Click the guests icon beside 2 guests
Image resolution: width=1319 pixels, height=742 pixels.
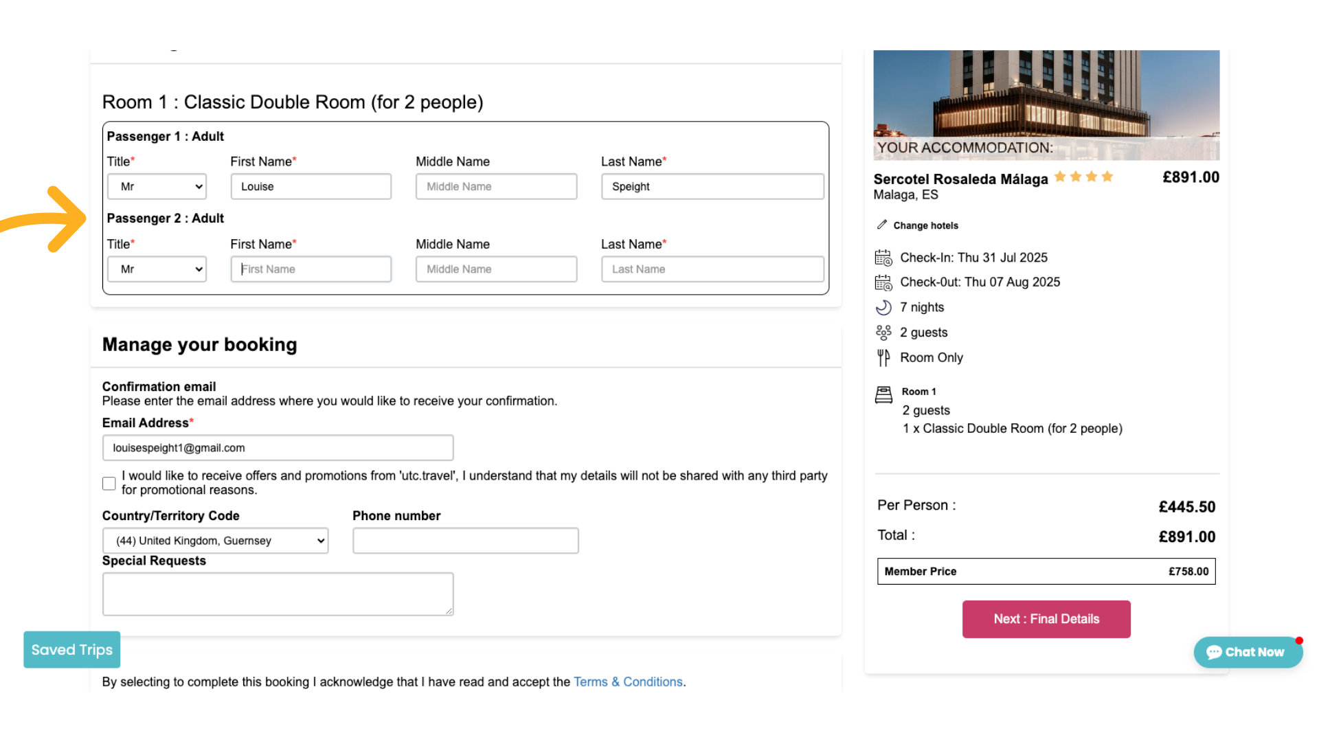tap(883, 332)
